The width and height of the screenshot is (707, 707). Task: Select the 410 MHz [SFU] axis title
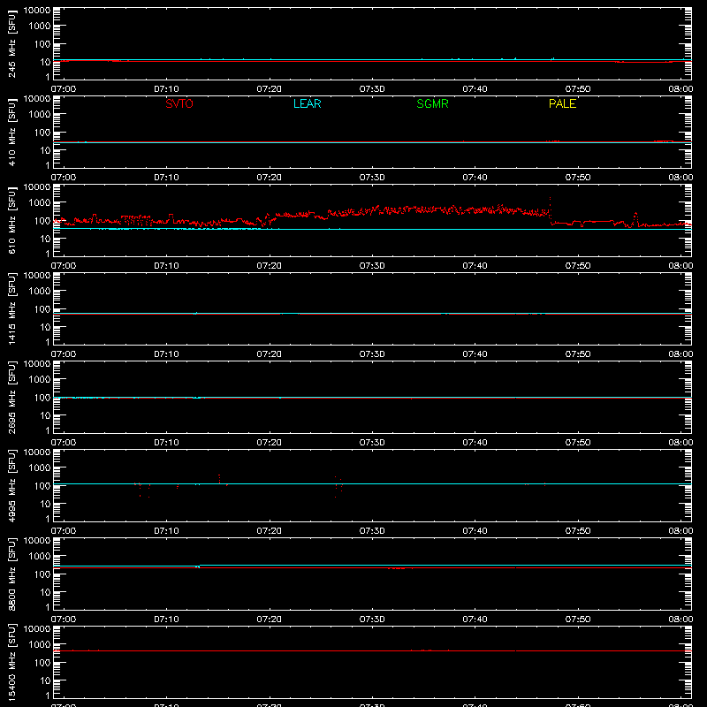point(12,132)
